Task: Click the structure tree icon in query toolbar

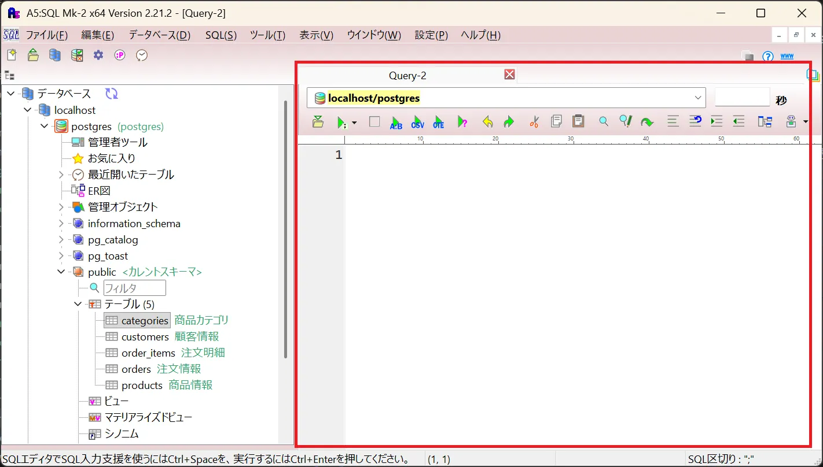Action: (x=765, y=121)
